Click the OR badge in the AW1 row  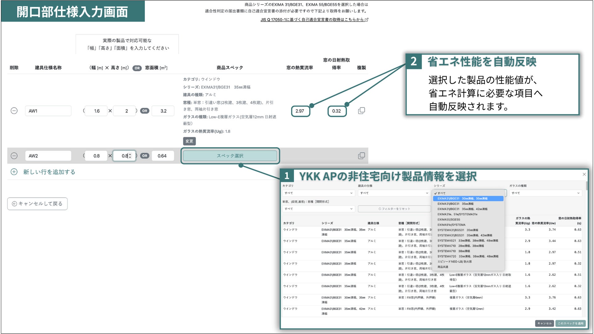point(144,111)
